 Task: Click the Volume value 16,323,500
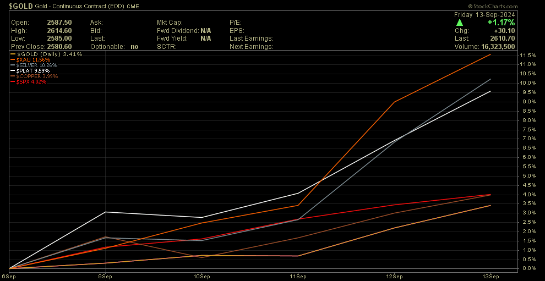pyautogui.click(x=498, y=46)
